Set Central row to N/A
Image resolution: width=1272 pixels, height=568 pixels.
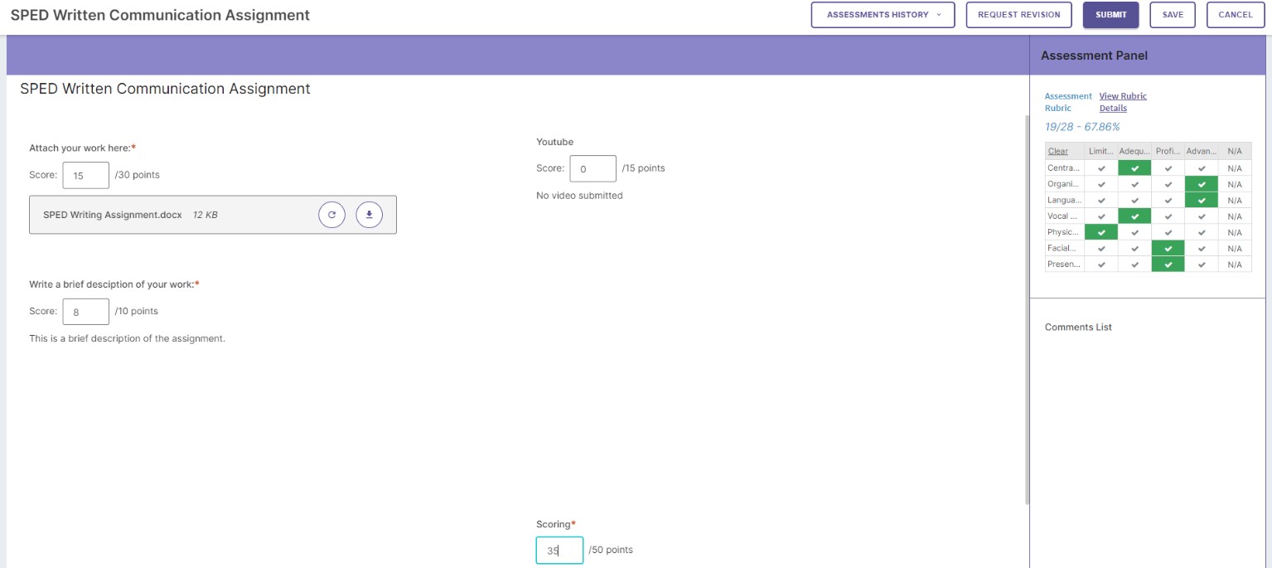click(x=1235, y=167)
